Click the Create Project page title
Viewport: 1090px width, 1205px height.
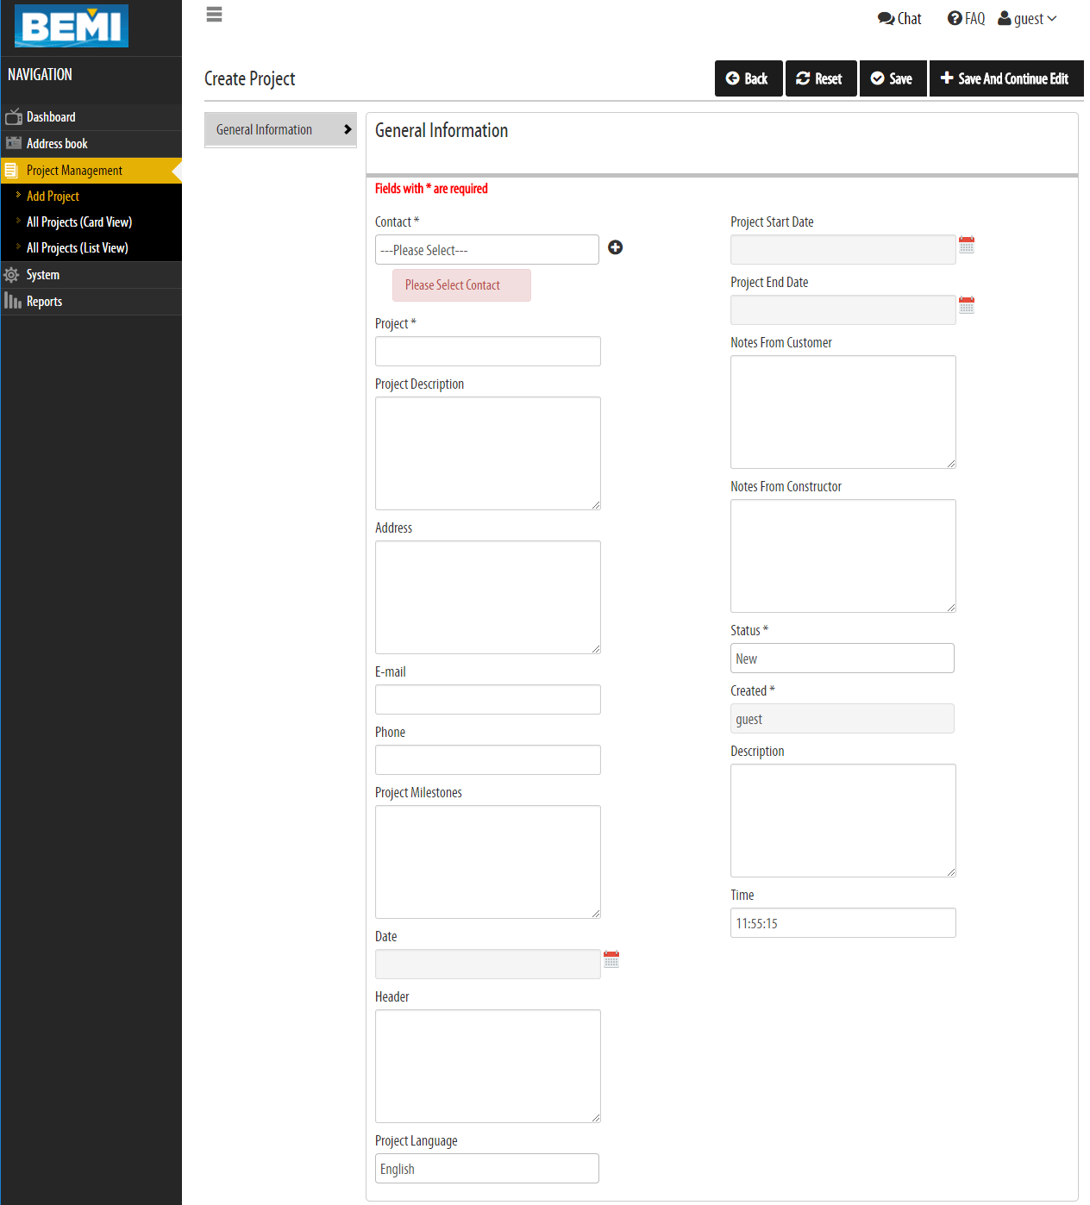[249, 78]
